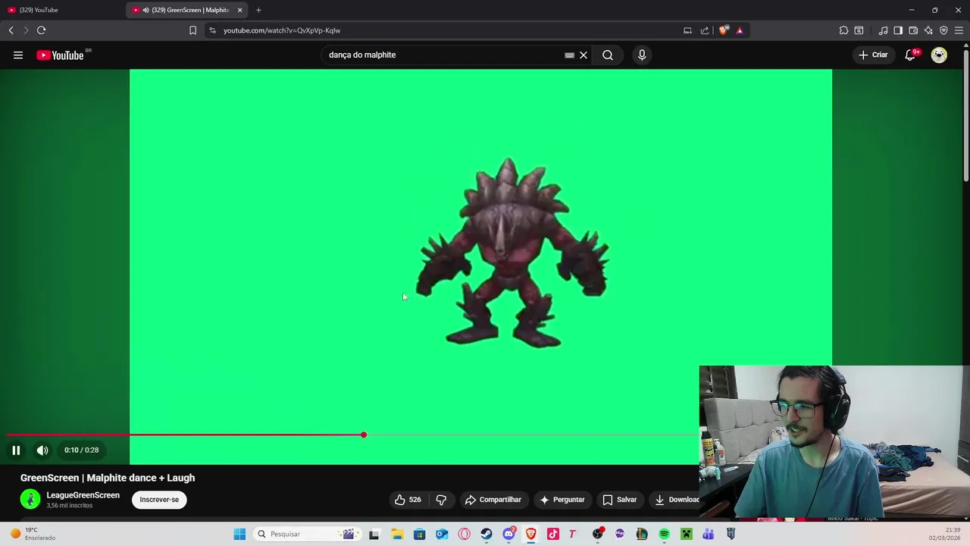Clear the search box with the X
Viewport: 970px width, 546px height.
(x=584, y=55)
